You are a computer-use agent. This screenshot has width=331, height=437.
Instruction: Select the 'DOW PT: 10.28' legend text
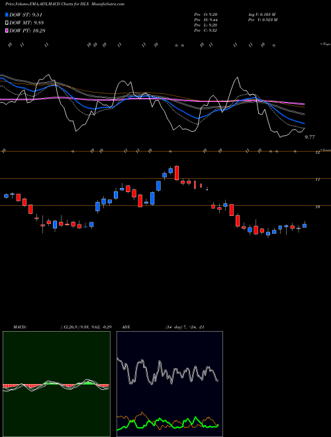point(27,30)
